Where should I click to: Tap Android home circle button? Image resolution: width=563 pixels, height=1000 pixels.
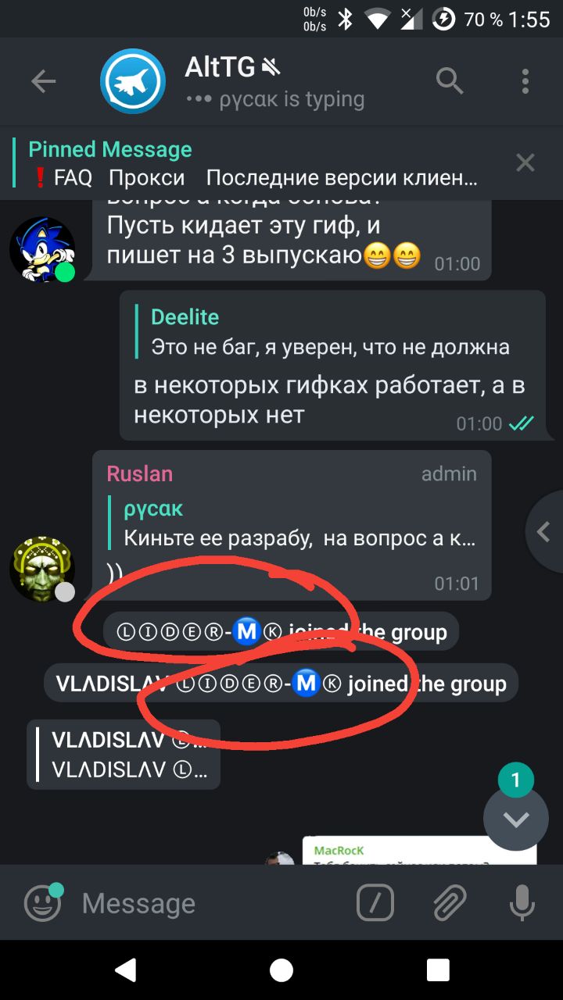coord(281,970)
